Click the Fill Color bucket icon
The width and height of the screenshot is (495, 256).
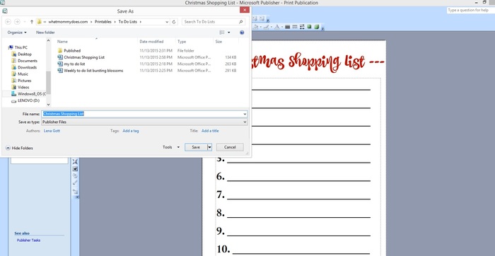255,27
